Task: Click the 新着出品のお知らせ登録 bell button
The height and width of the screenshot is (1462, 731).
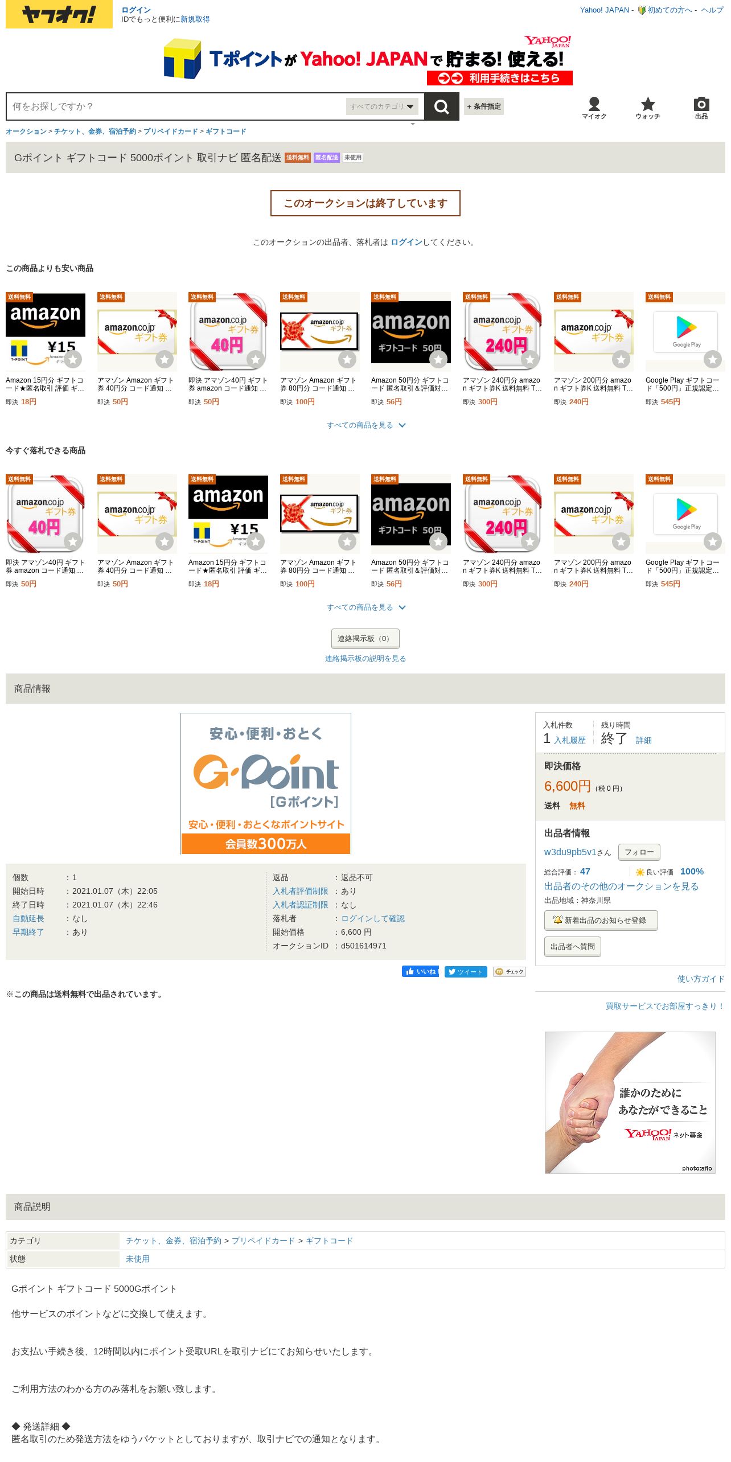Action: (x=601, y=921)
